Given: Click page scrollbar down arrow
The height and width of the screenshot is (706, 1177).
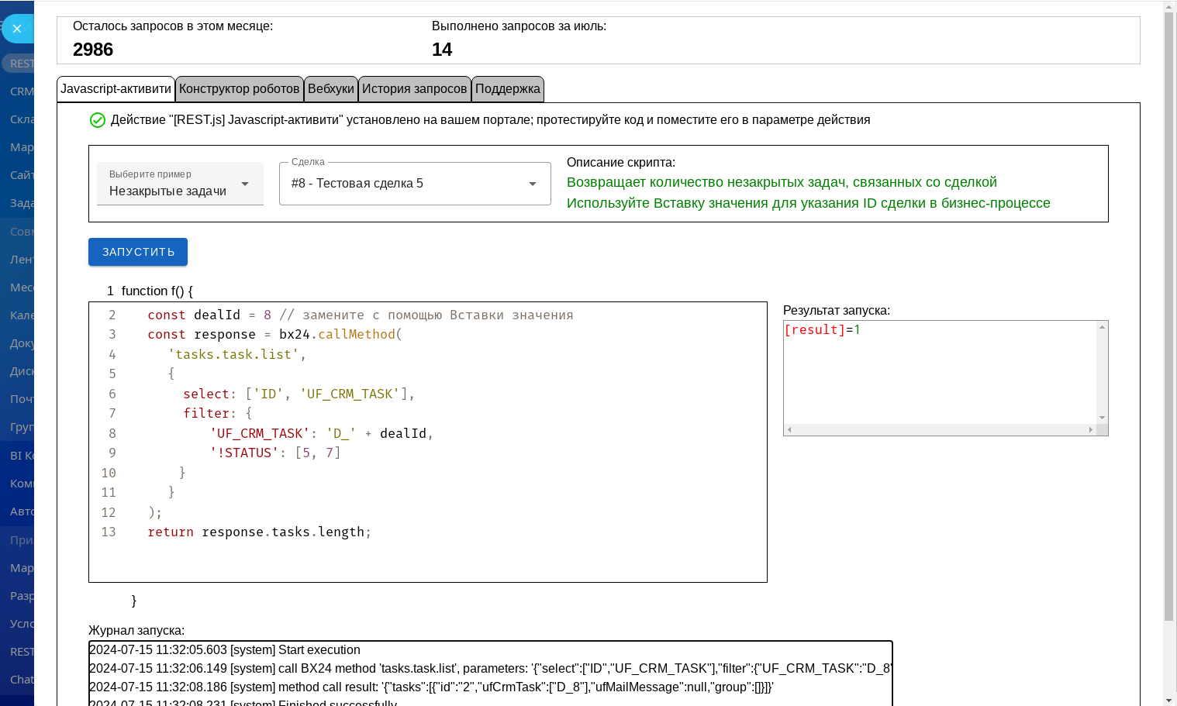Looking at the screenshot, I should click(1169, 700).
